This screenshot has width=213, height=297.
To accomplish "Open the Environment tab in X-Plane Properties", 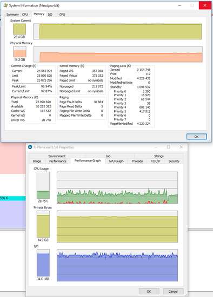I will click(x=57, y=156).
